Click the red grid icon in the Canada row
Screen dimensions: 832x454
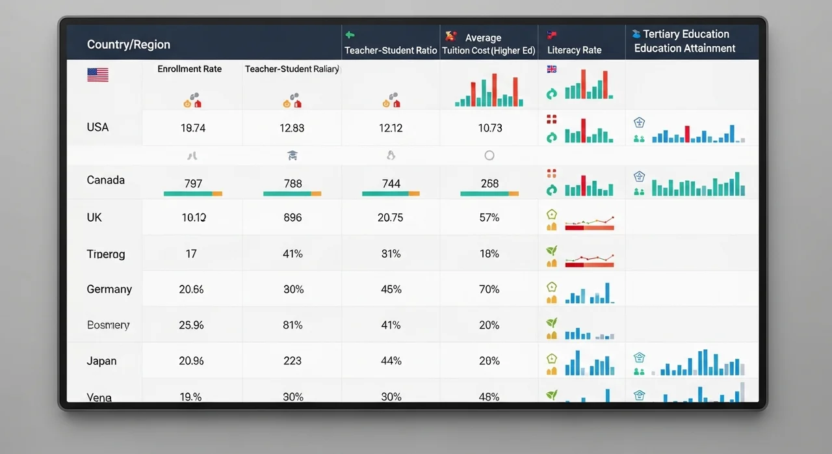[x=552, y=173]
